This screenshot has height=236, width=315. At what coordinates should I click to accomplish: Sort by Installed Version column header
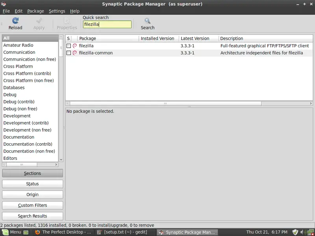click(159, 38)
